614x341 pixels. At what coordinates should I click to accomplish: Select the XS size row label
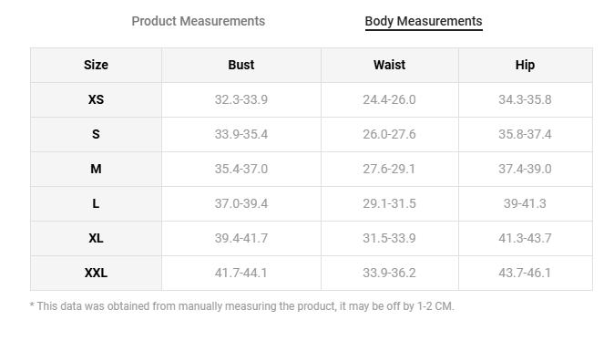[x=96, y=99]
